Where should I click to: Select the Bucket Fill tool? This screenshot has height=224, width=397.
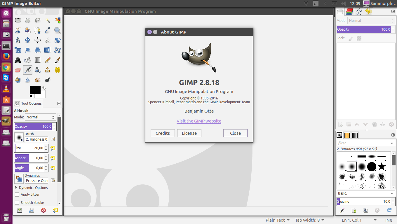pyautogui.click(x=28, y=60)
